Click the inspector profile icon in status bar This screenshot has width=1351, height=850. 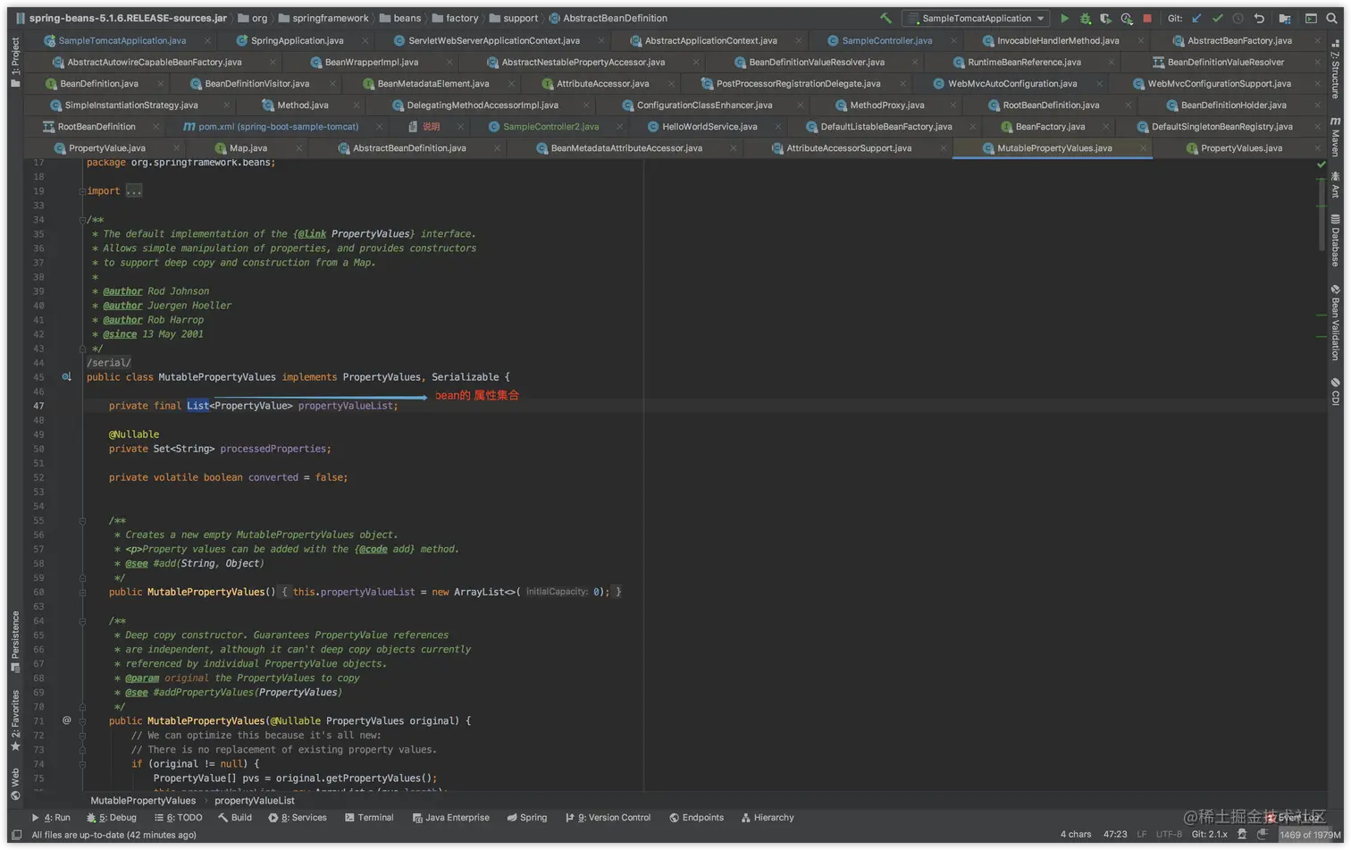point(1242,834)
